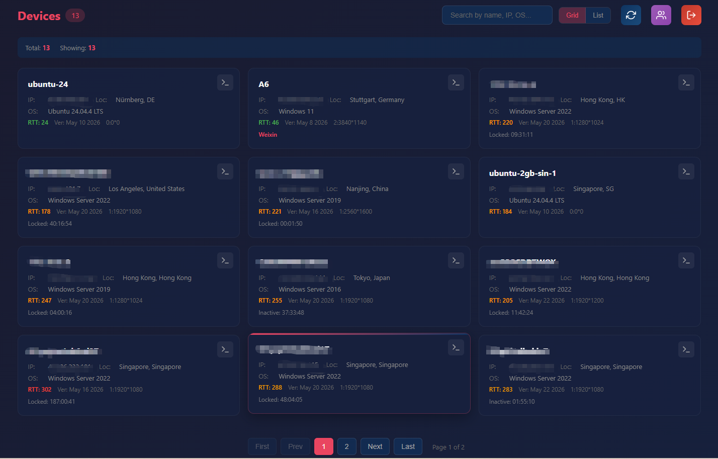Open terminal for RTT 283 Singapore device
Screen dimensions: 718x459
[686, 349]
